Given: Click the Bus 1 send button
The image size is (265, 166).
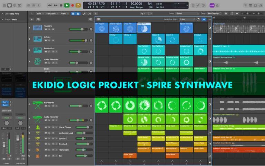Looking at the screenshot, I should pyautogui.click(x=5, y=102).
